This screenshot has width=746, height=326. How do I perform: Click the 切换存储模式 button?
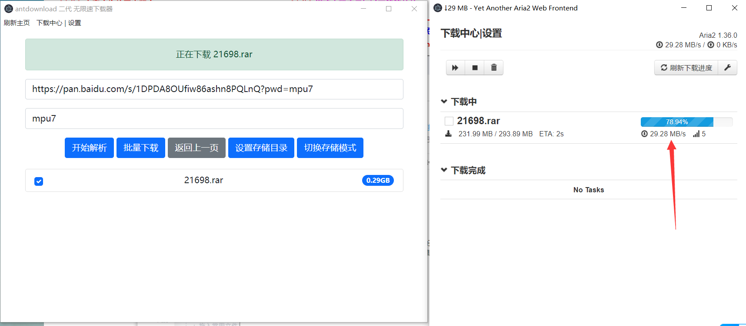(x=330, y=148)
